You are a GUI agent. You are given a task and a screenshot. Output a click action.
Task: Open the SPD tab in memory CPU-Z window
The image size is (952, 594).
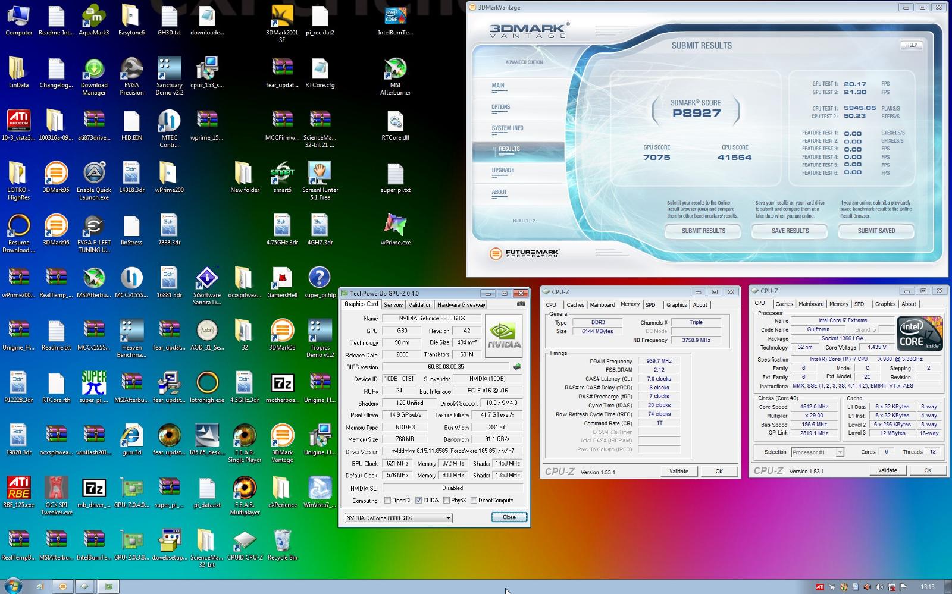click(650, 305)
